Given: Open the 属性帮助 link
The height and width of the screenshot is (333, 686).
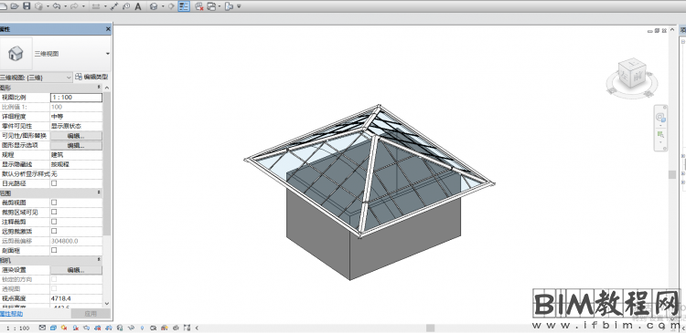Looking at the screenshot, I should pos(11,314).
